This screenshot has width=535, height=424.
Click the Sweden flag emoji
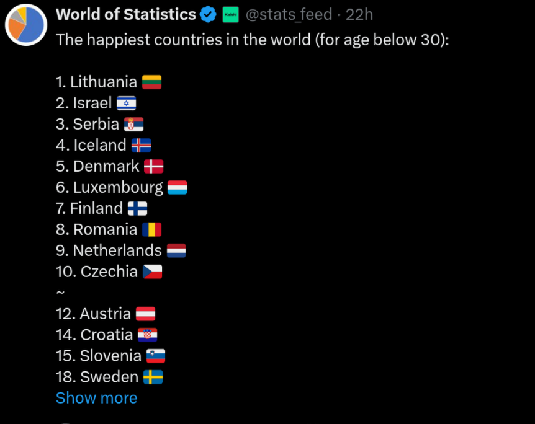[153, 378]
